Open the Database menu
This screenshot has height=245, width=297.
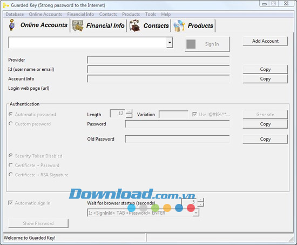coord(15,14)
